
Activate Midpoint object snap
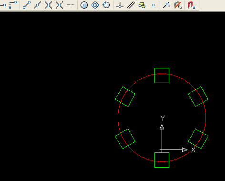coord(37,5)
